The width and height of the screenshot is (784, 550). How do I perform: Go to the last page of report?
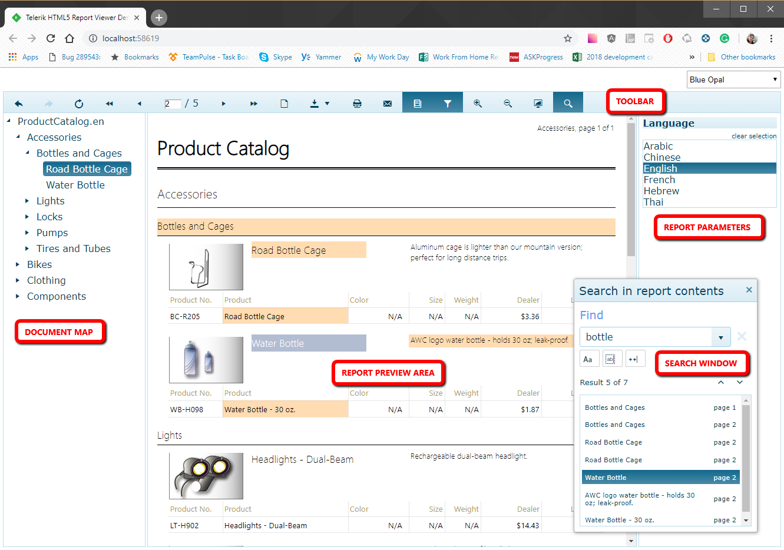point(254,104)
